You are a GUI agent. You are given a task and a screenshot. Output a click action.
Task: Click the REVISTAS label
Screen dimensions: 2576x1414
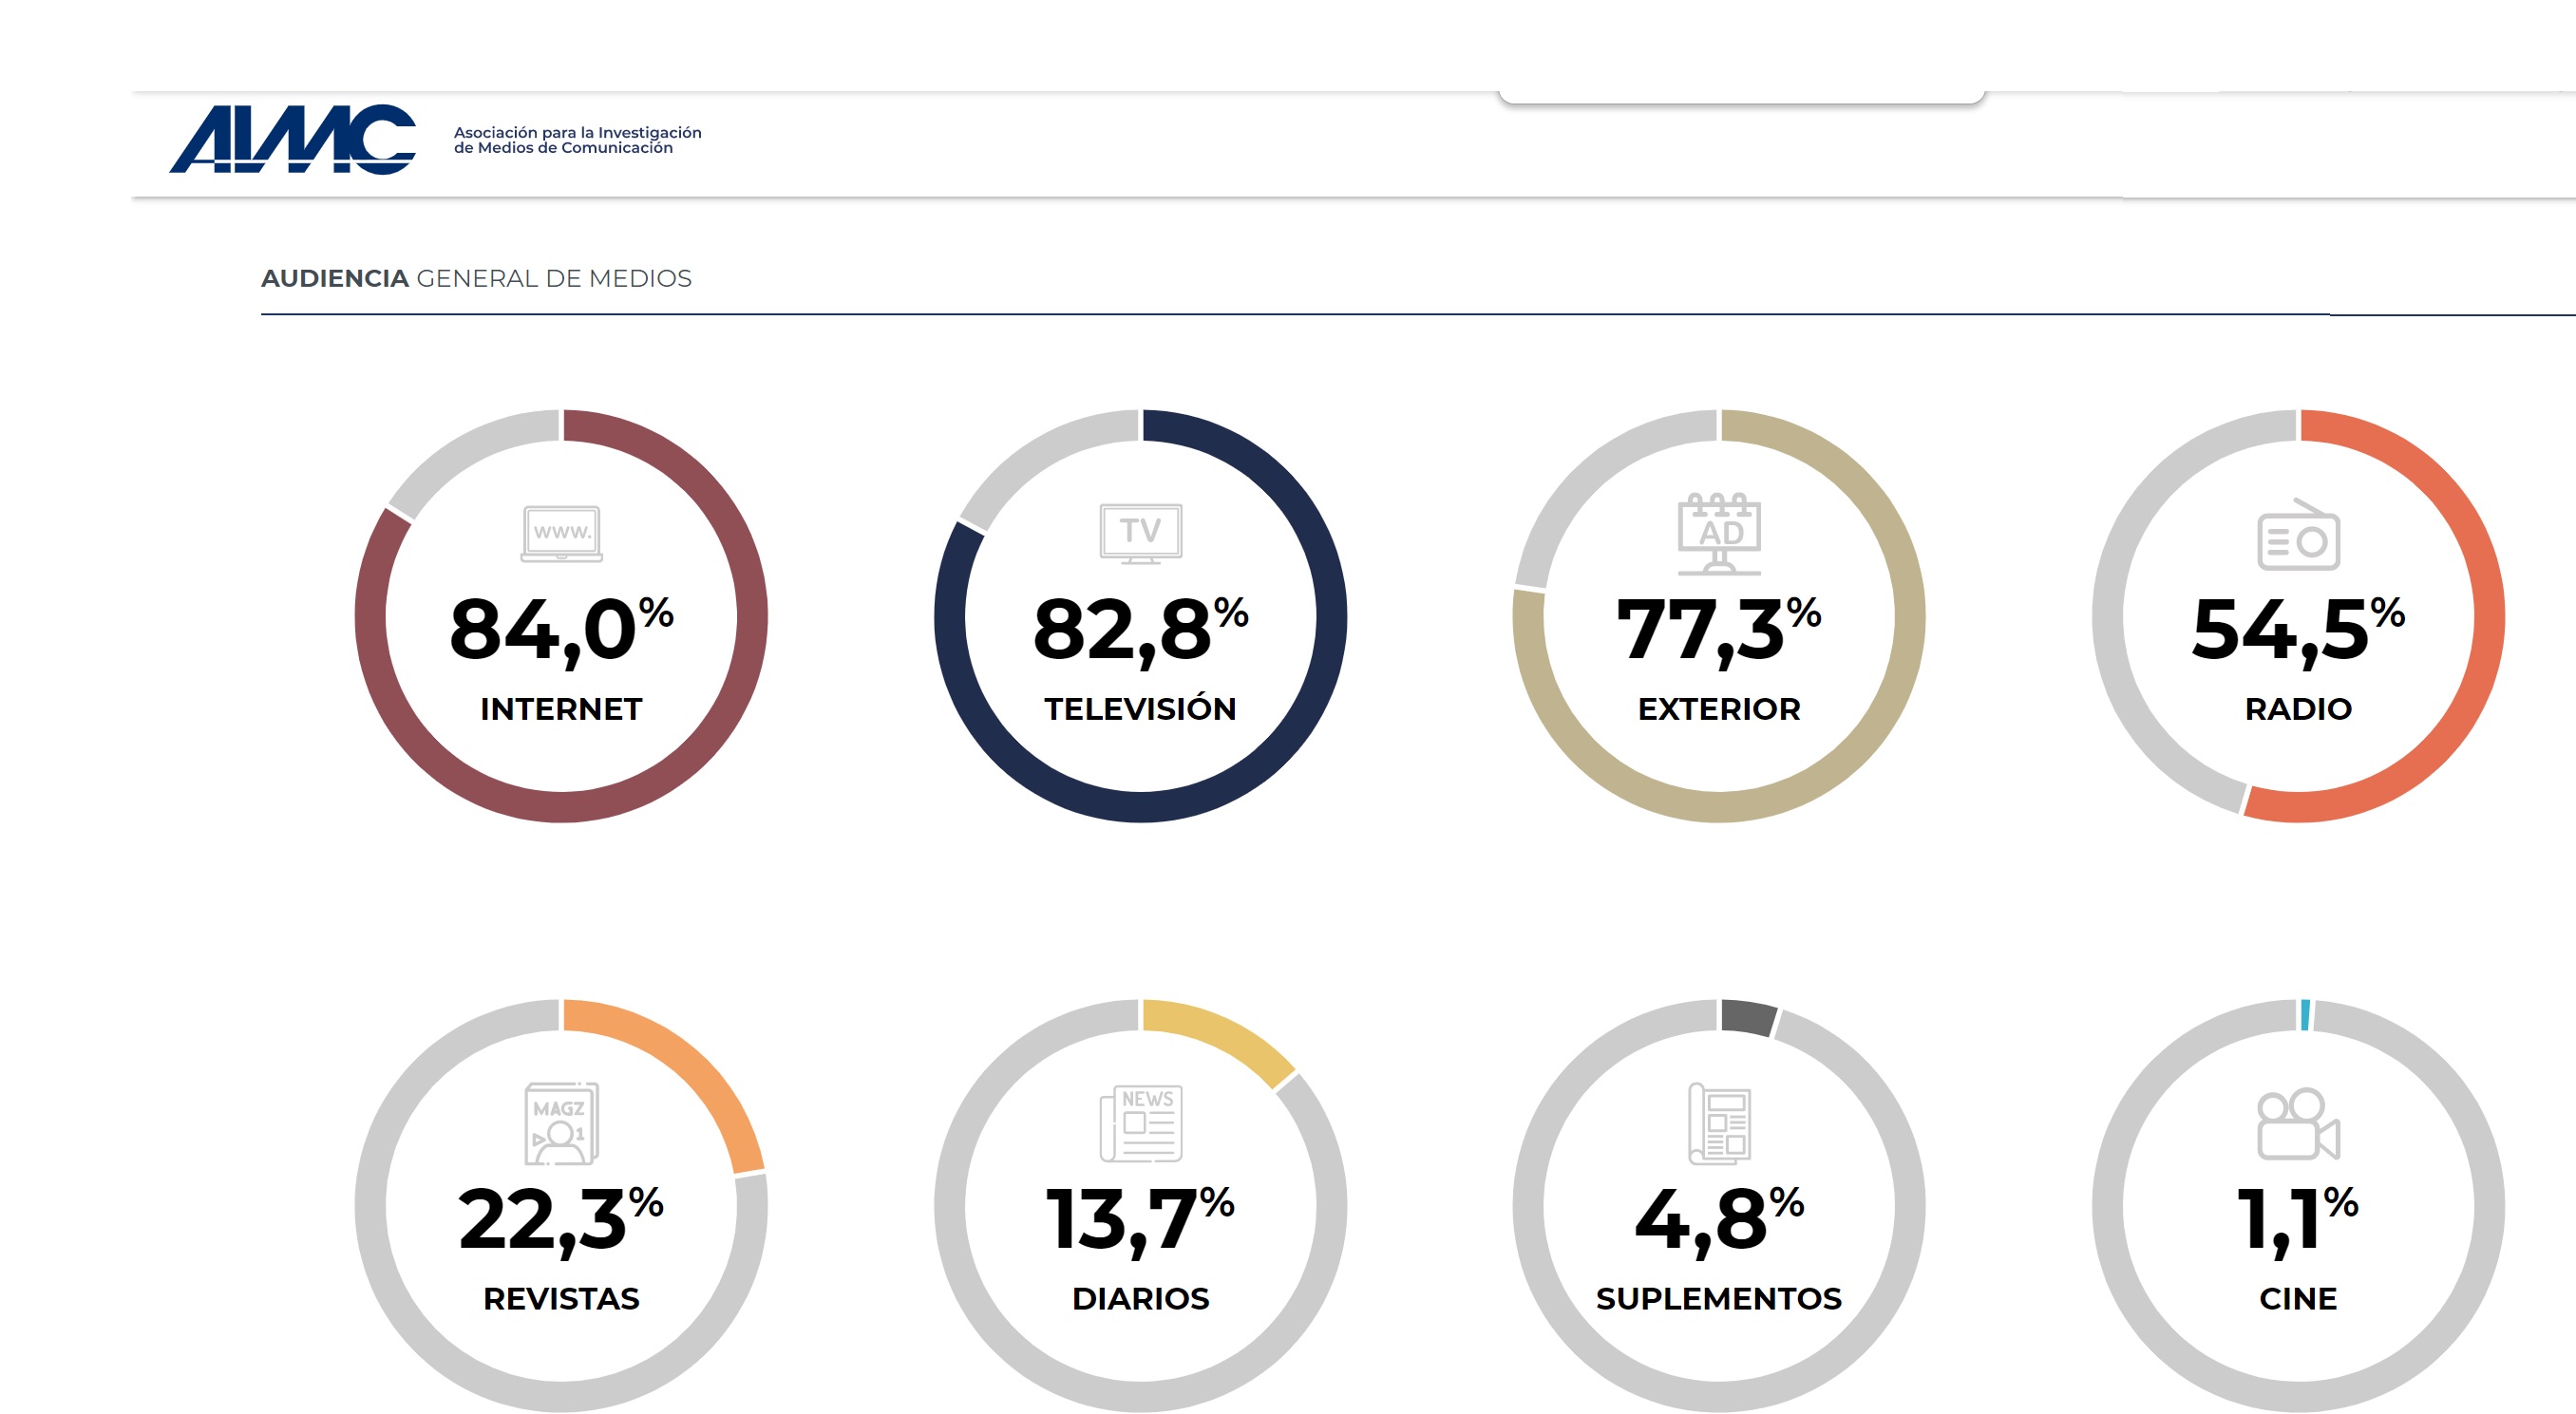coord(561,1299)
